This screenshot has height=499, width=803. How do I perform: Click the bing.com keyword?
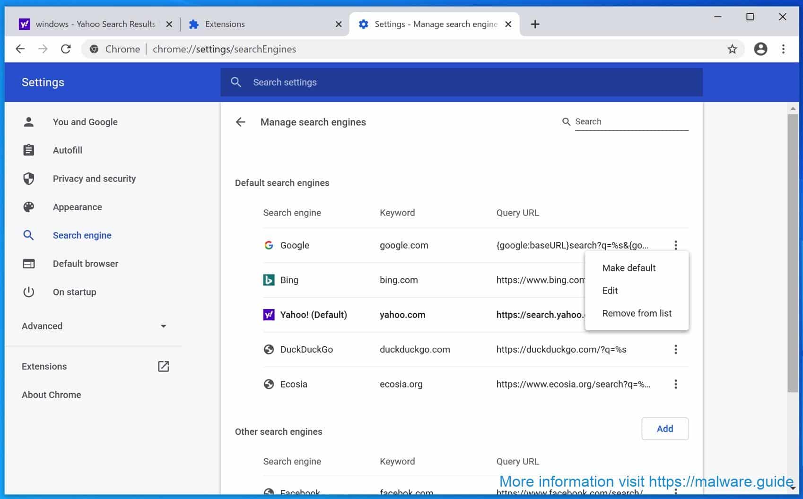(399, 280)
